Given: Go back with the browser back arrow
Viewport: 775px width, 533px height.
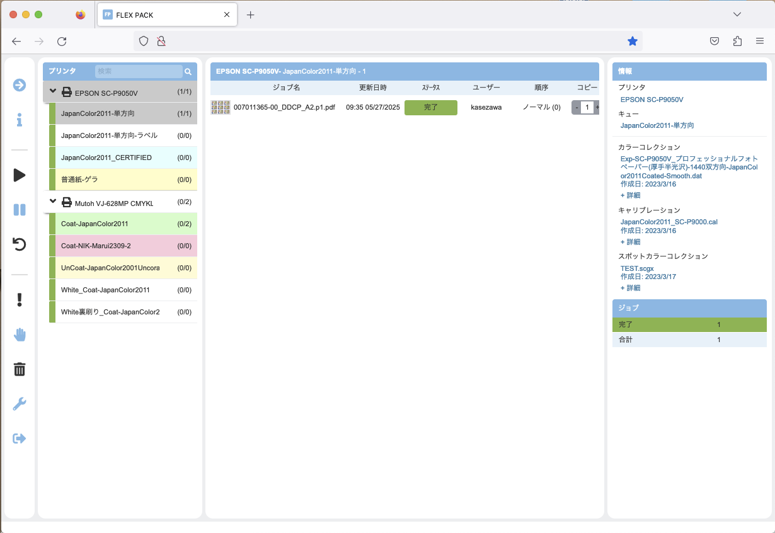Looking at the screenshot, I should click(16, 41).
